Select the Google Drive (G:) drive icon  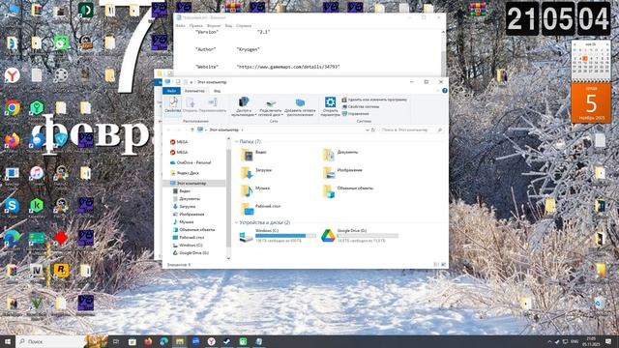coord(328,236)
